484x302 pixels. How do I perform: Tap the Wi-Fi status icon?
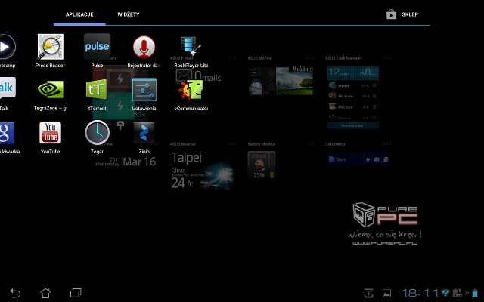(x=445, y=293)
